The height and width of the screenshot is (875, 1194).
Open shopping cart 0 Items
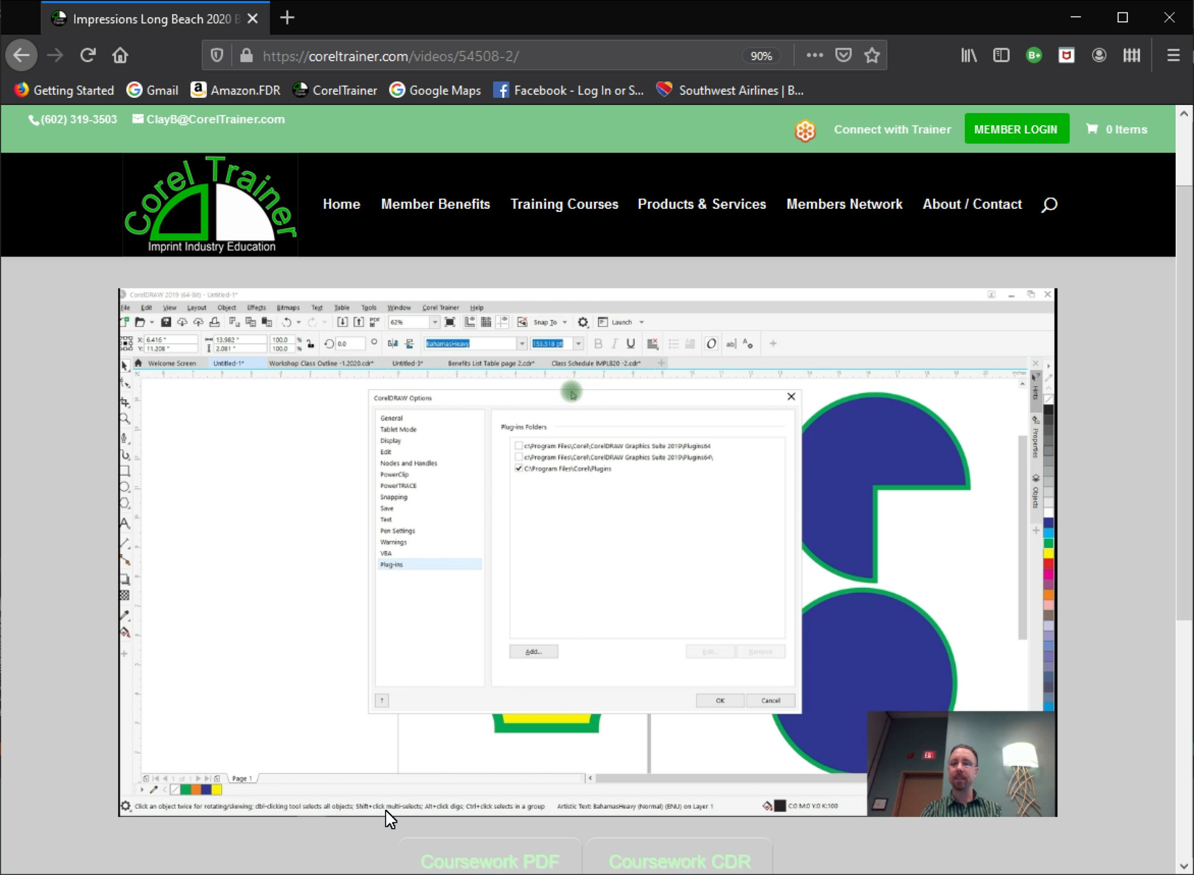coord(1116,129)
